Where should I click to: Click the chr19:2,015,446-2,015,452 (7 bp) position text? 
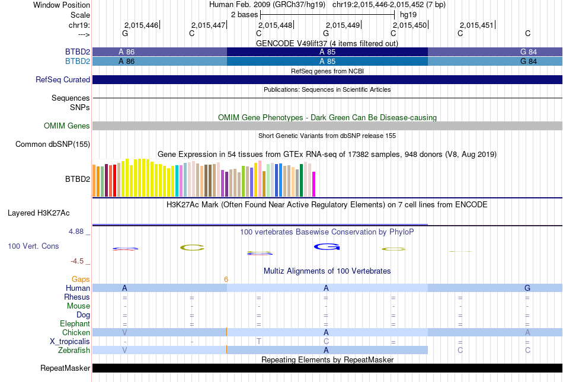pyautogui.click(x=389, y=5)
